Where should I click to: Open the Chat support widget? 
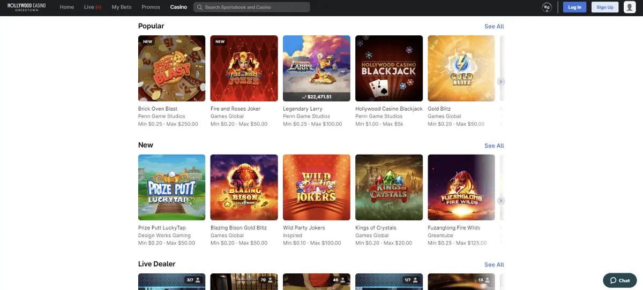point(620,280)
